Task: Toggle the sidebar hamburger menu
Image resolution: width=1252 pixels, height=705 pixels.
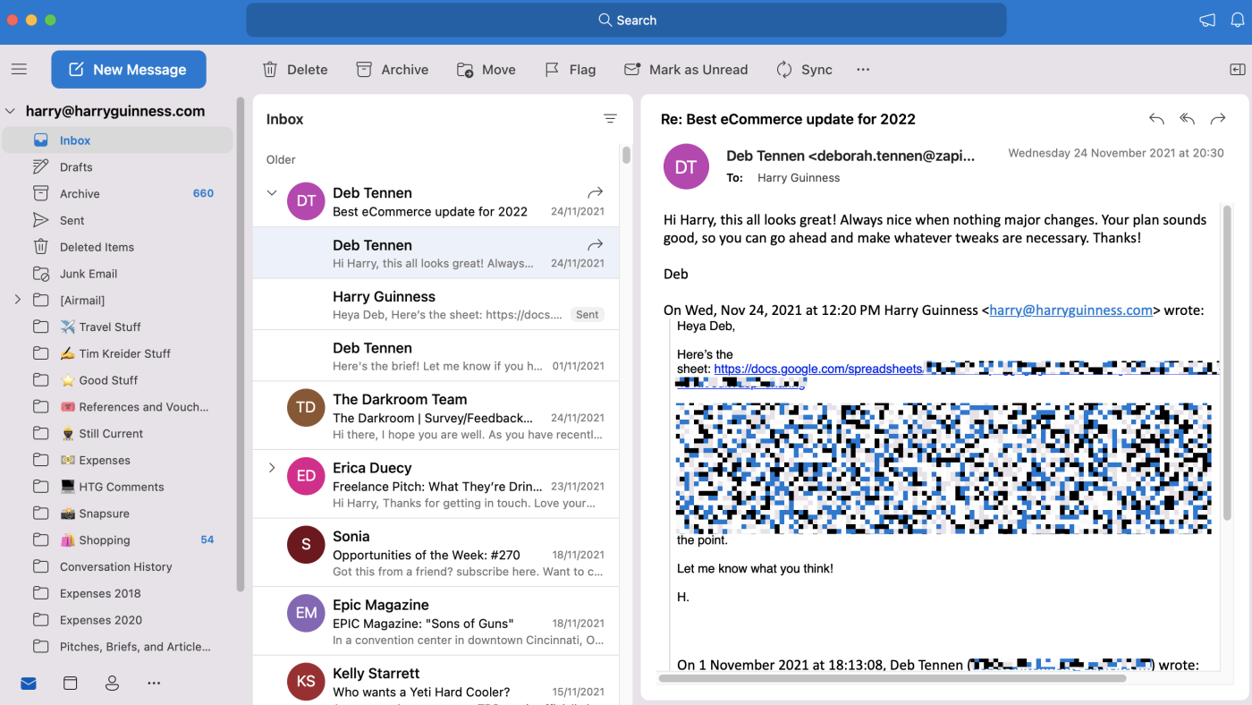Action: coord(19,69)
